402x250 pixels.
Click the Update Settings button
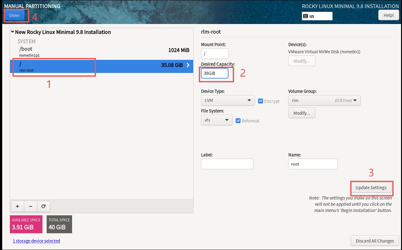click(371, 188)
